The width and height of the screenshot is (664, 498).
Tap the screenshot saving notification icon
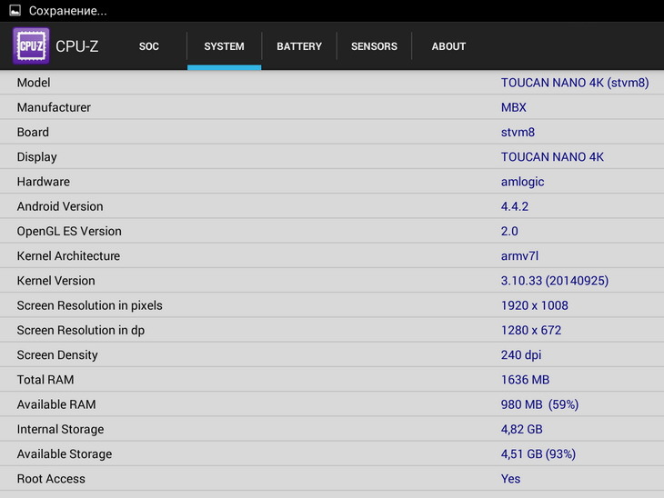click(15, 11)
